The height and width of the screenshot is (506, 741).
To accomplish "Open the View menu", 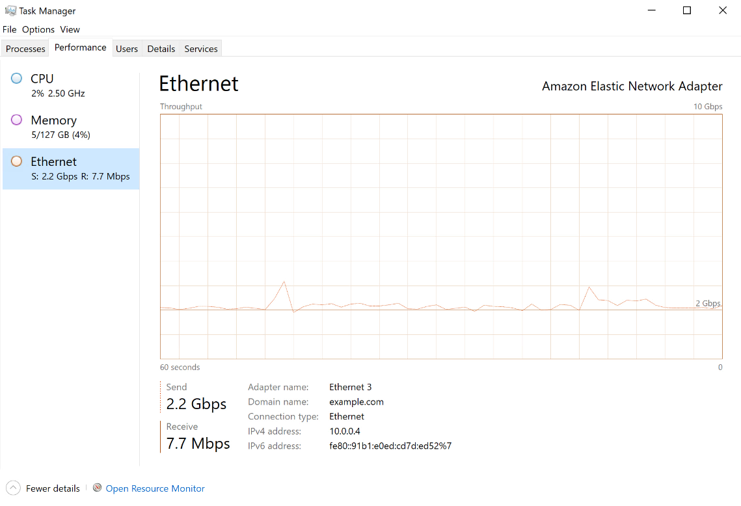I will 70,29.
